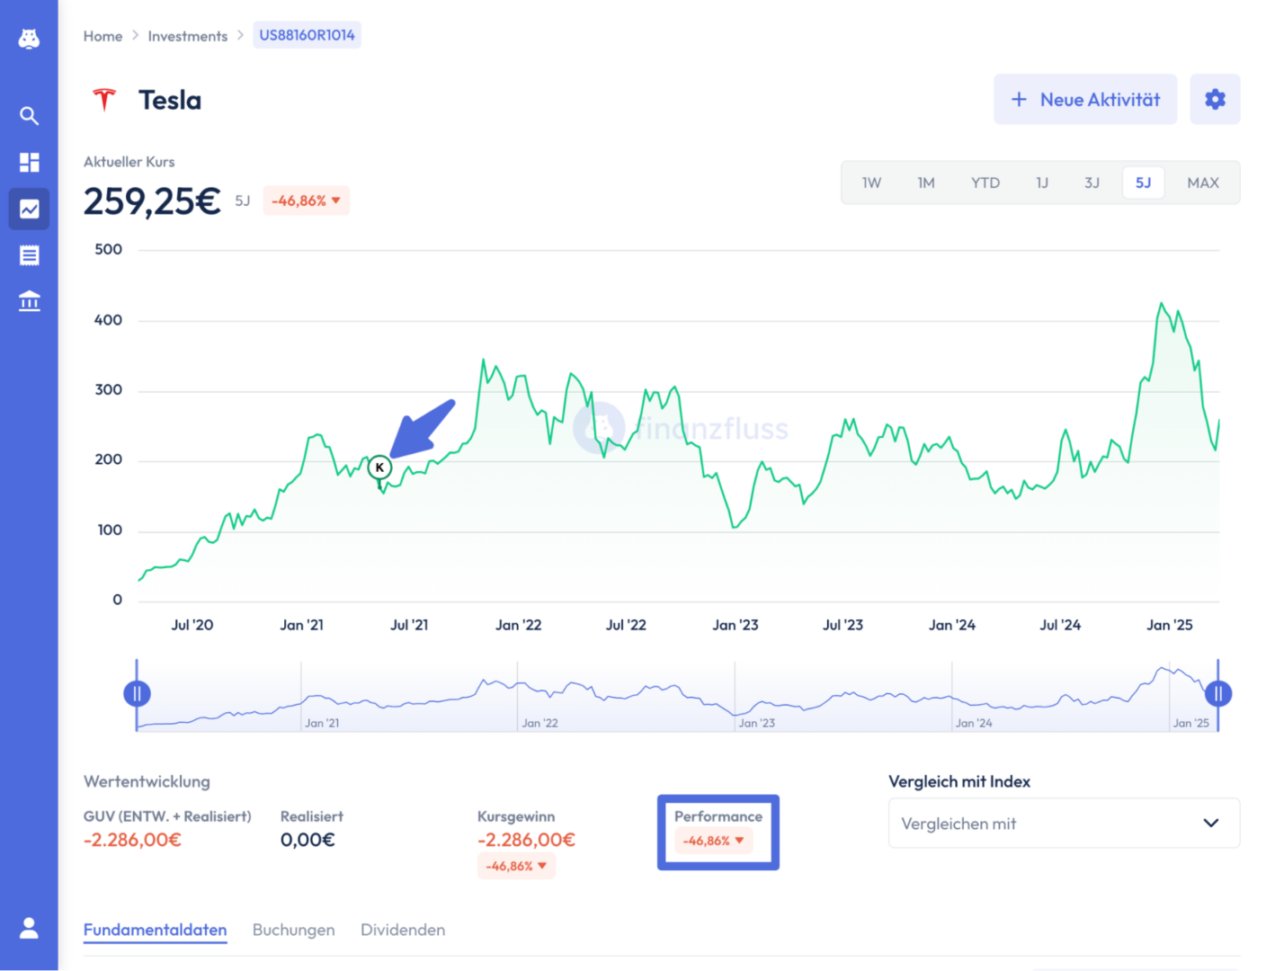Click the Performance -46,86% badge
Viewport: 1266px width, 971px height.
click(x=713, y=841)
